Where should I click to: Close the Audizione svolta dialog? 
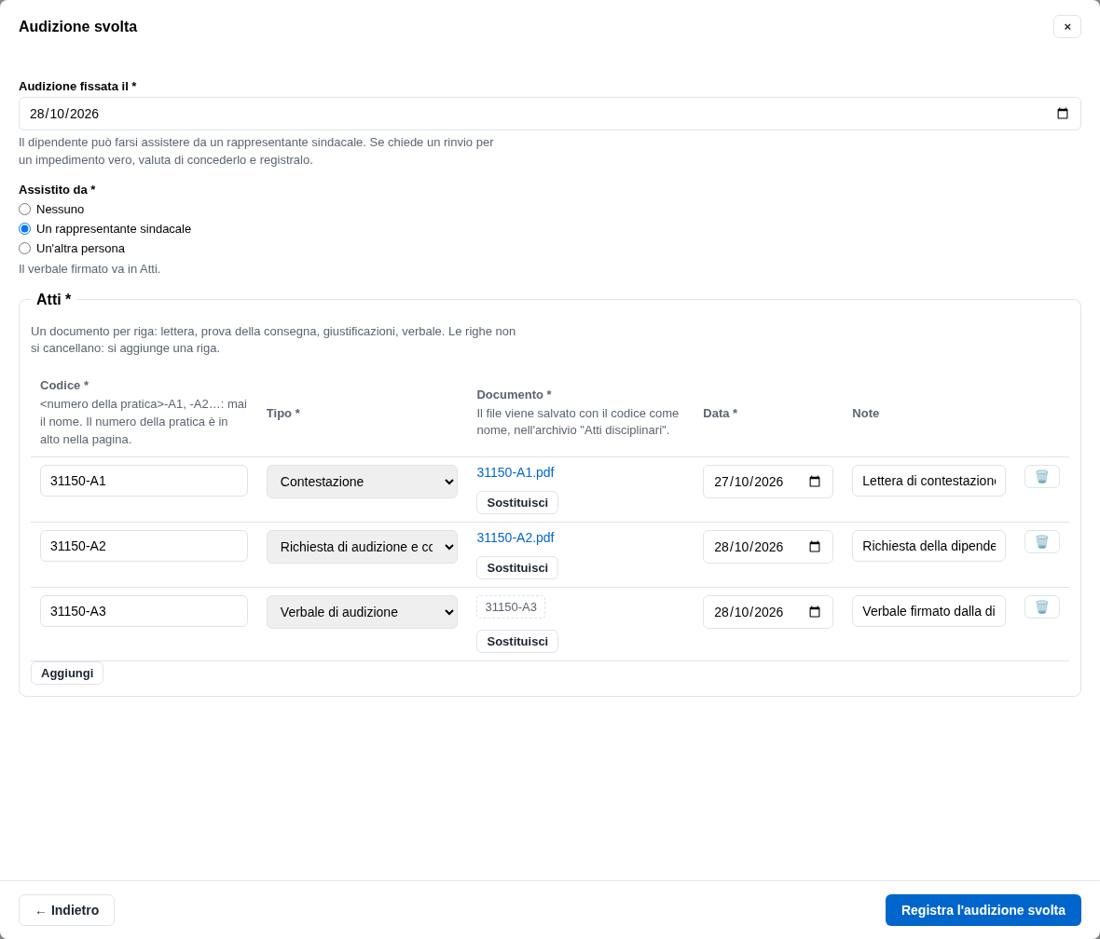coord(1067,27)
